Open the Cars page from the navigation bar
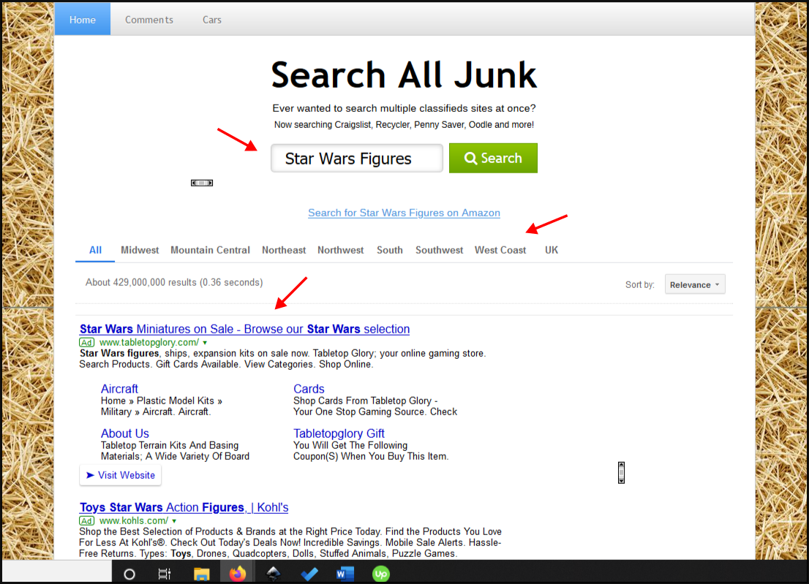The image size is (809, 584). (x=212, y=20)
